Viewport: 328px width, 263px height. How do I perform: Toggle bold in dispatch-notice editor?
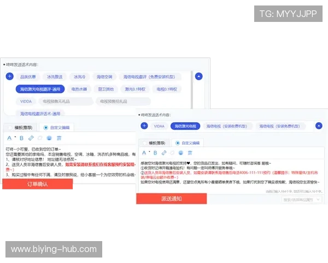pyautogui.click(x=155, y=153)
